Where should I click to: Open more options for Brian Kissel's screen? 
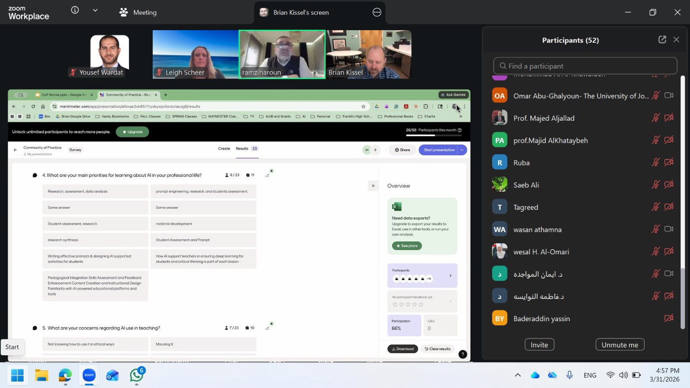pos(377,13)
